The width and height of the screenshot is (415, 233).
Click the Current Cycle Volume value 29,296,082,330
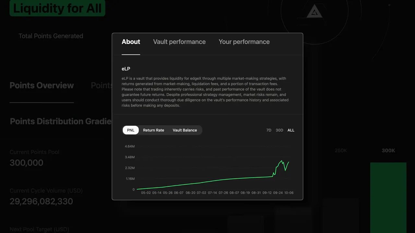(41, 201)
